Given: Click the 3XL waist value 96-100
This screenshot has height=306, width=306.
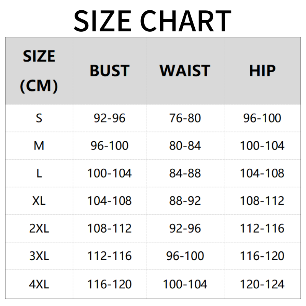Looking at the screenshot, I should (185, 256).
